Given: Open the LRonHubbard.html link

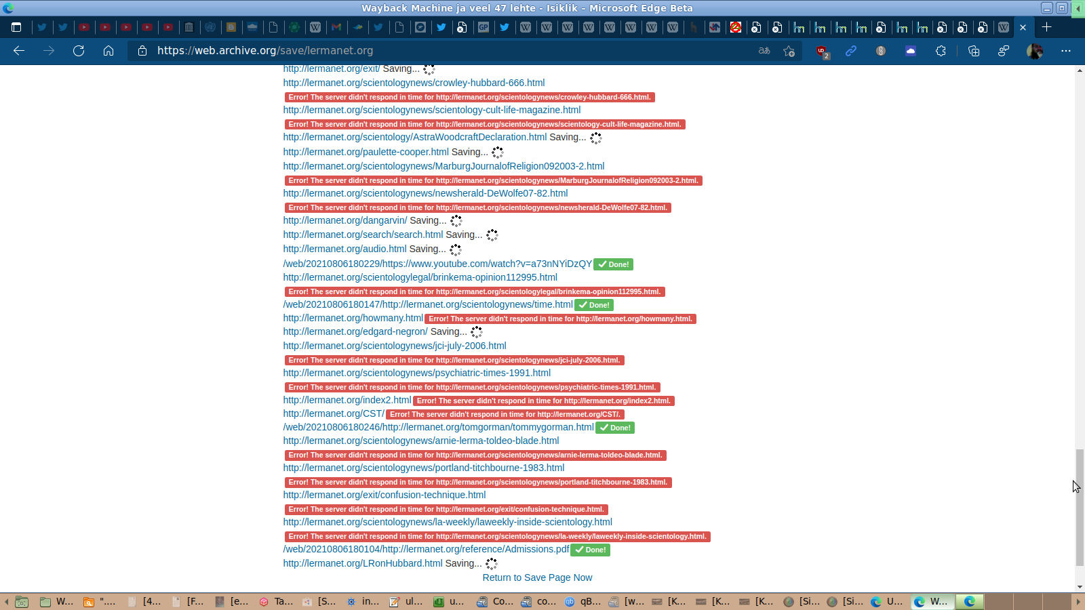Looking at the screenshot, I should [x=363, y=563].
